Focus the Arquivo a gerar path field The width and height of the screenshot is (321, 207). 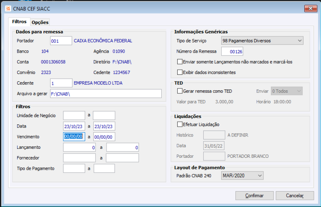coord(106,94)
